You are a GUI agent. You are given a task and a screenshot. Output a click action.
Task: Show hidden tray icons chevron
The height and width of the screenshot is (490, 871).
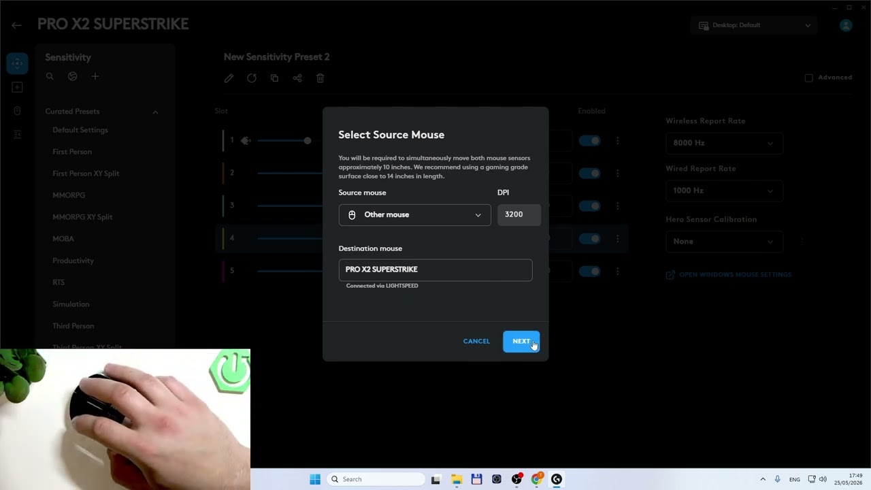[762, 479]
